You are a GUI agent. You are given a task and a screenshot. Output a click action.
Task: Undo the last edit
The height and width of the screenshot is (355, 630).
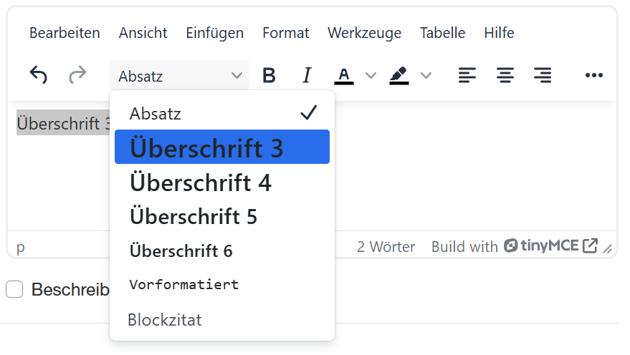pos(39,75)
